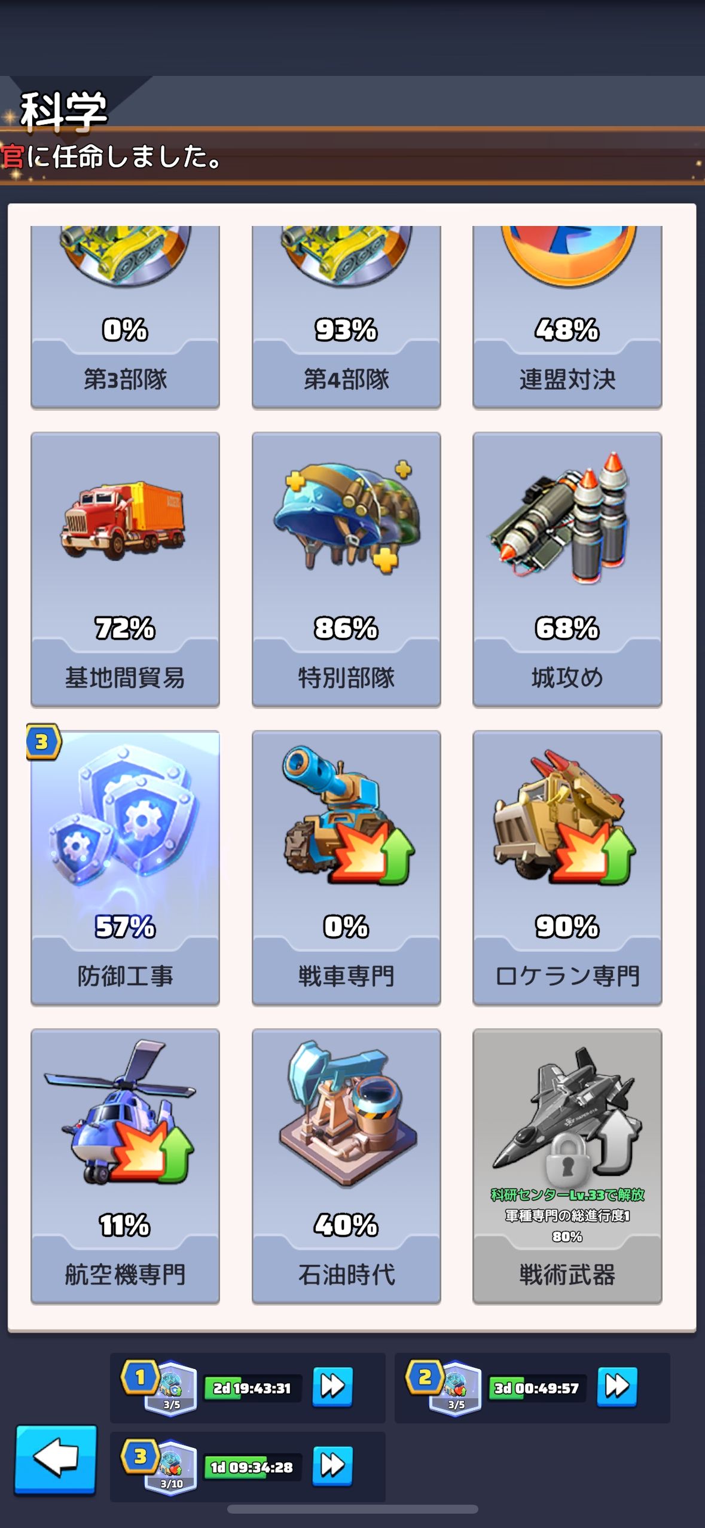Speed up research queue 1 with fast-forward
Image resolution: width=705 pixels, height=1528 pixels.
[332, 1386]
